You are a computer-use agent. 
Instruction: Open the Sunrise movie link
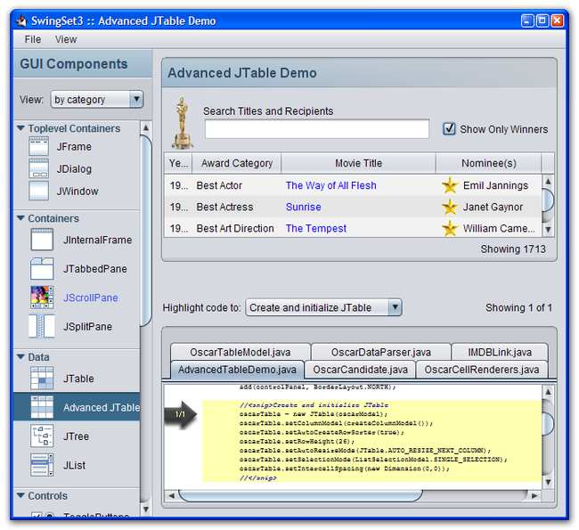coord(303,207)
